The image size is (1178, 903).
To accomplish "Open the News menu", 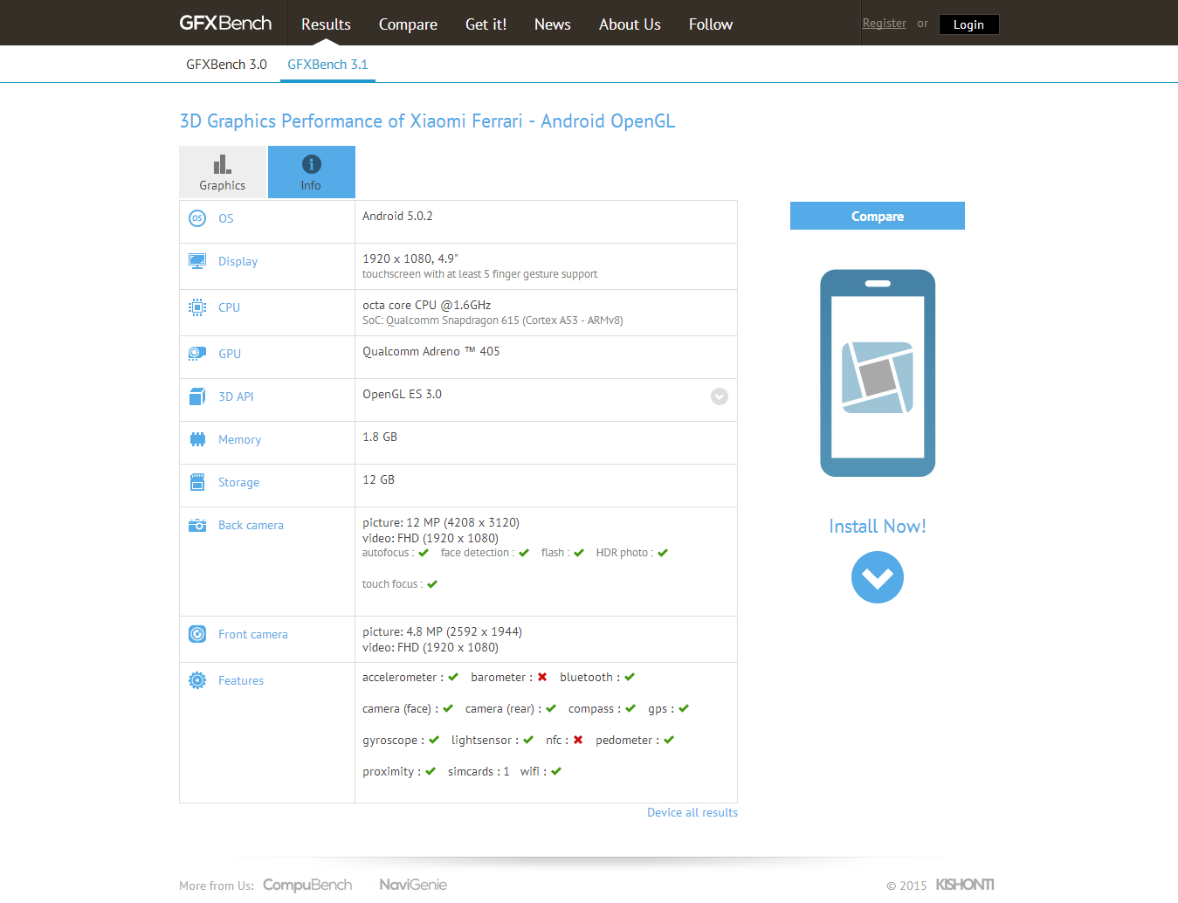I will [553, 24].
